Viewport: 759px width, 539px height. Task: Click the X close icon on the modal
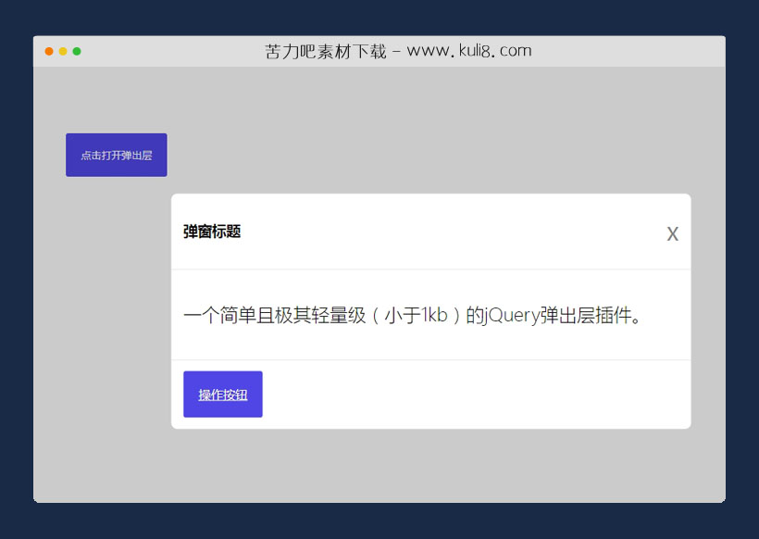point(673,233)
